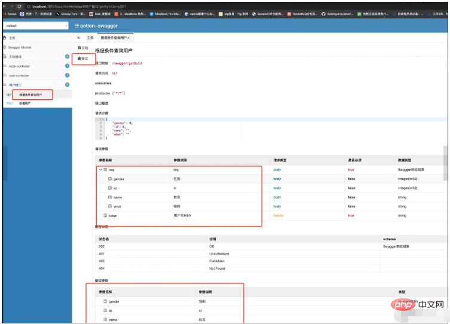Image resolution: width=450 pixels, height=324 pixels.
Task: Click the Not Found status description
Action: [x=218, y=268]
